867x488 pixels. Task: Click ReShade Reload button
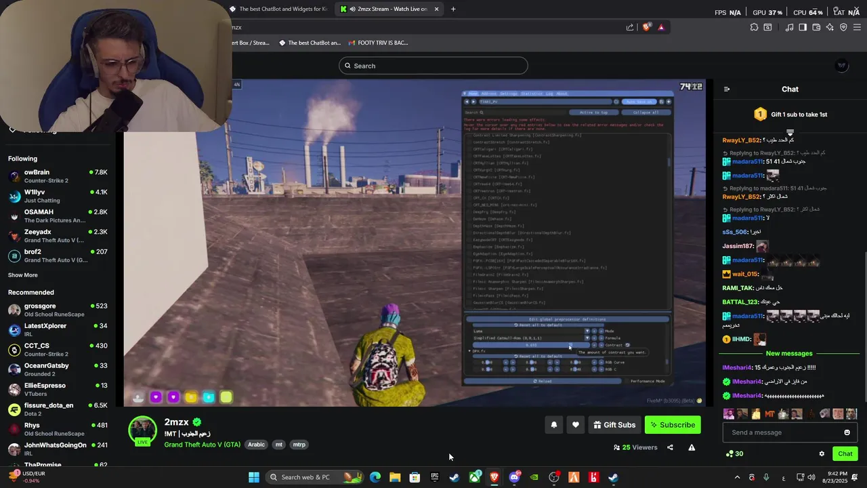(542, 381)
